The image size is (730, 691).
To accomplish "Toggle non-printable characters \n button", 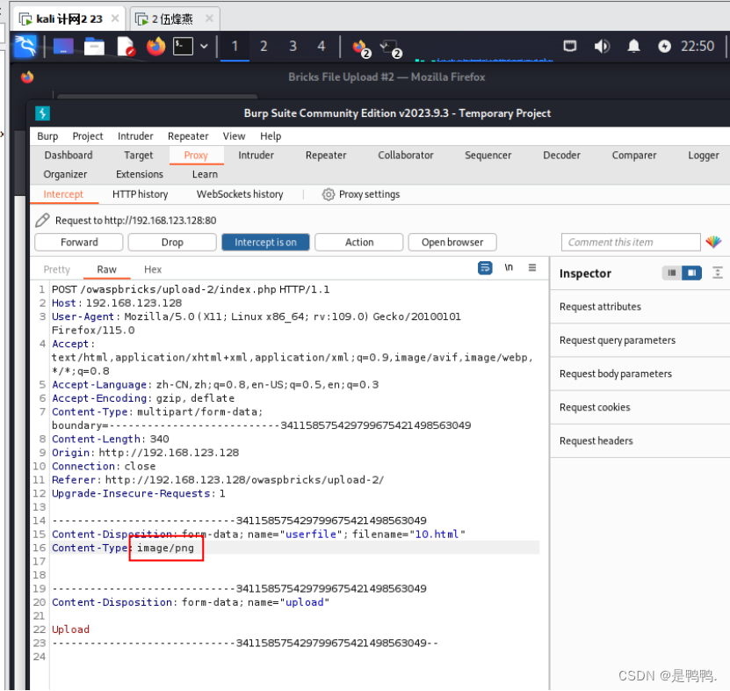I will click(509, 267).
